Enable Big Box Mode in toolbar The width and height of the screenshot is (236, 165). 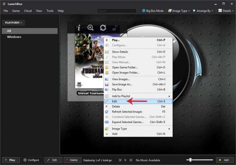click(152, 11)
